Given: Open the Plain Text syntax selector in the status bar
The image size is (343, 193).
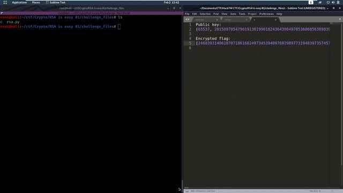Looking at the screenshot, I should (315, 191).
